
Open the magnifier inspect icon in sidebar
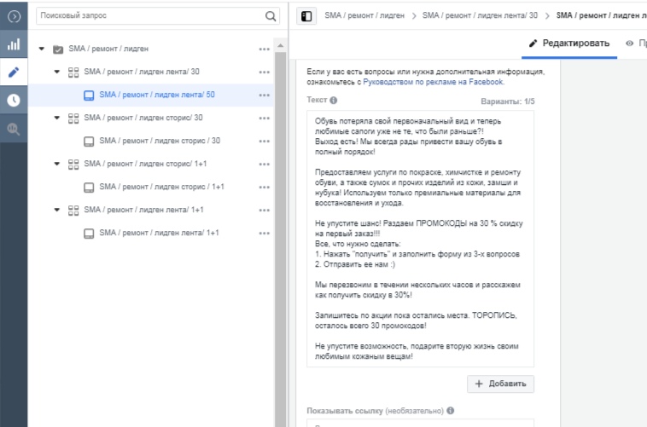click(x=14, y=129)
